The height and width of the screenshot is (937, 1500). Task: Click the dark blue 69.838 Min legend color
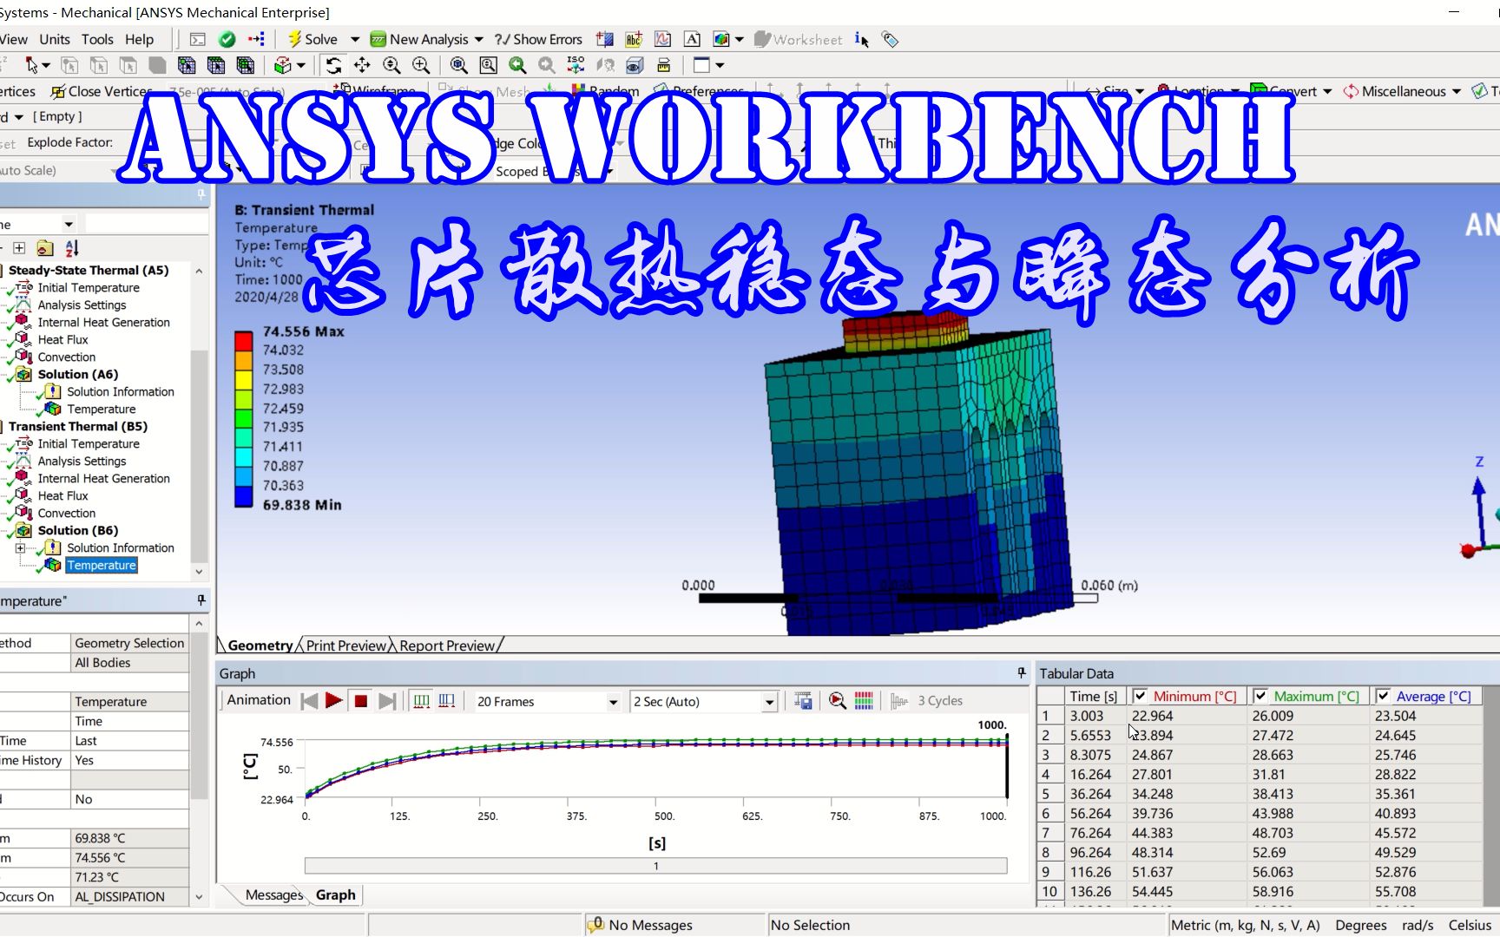[243, 496]
